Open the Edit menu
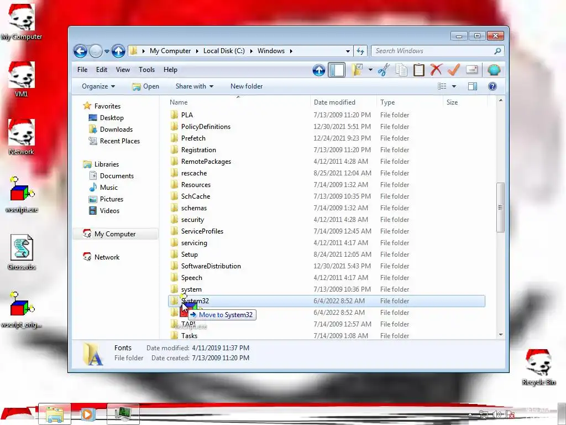The image size is (566, 425). point(102,70)
